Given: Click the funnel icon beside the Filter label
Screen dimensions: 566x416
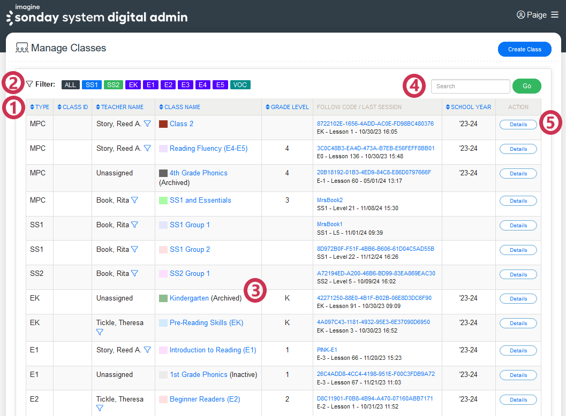Looking at the screenshot, I should click(x=29, y=84).
